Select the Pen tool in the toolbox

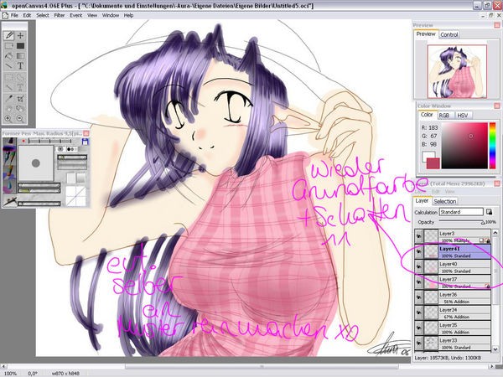8,36
